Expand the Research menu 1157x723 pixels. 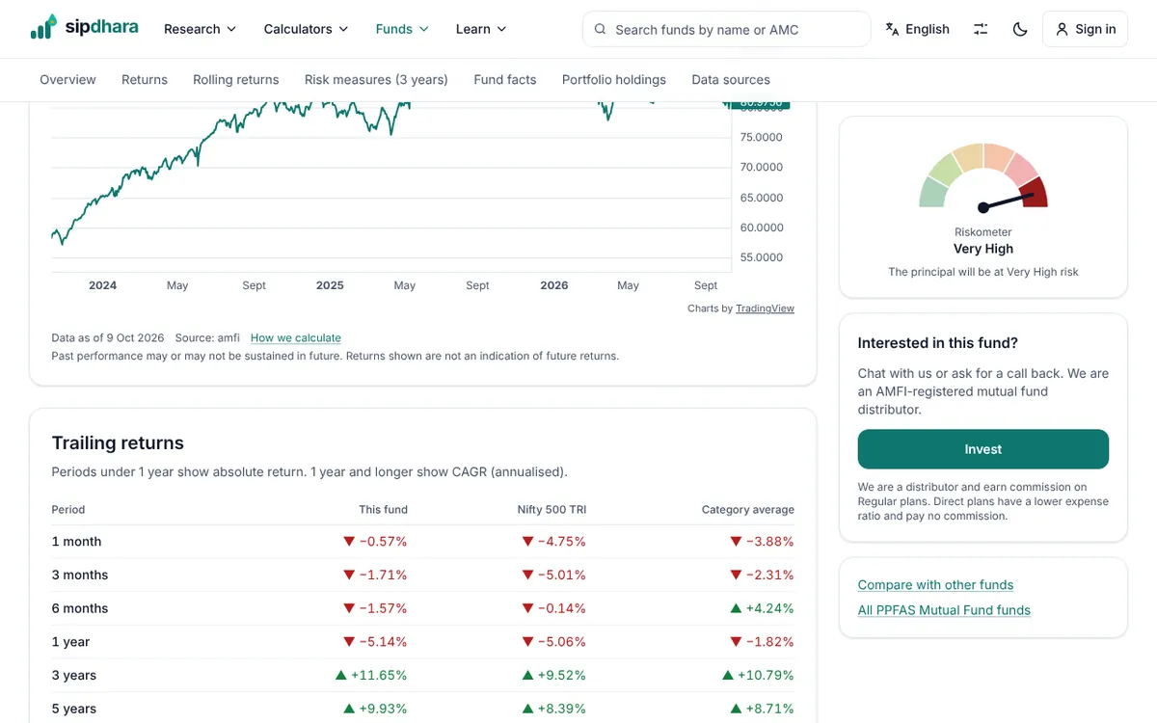200,29
